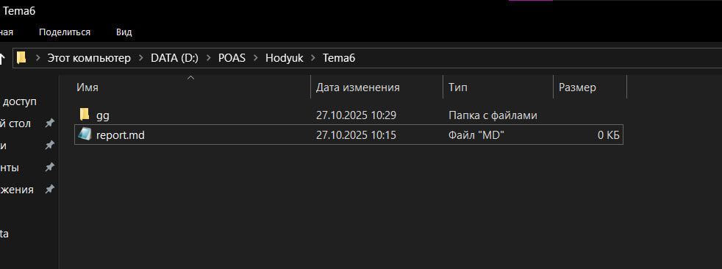The image size is (722, 269).
Task: Navigate to Этот компьютер in the breadcrumb
Action: pos(89,58)
